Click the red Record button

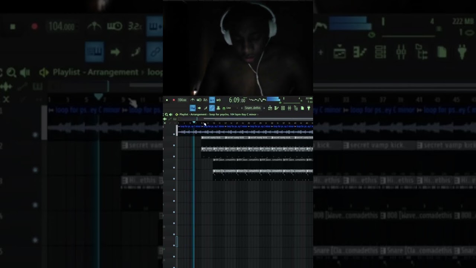point(174,100)
